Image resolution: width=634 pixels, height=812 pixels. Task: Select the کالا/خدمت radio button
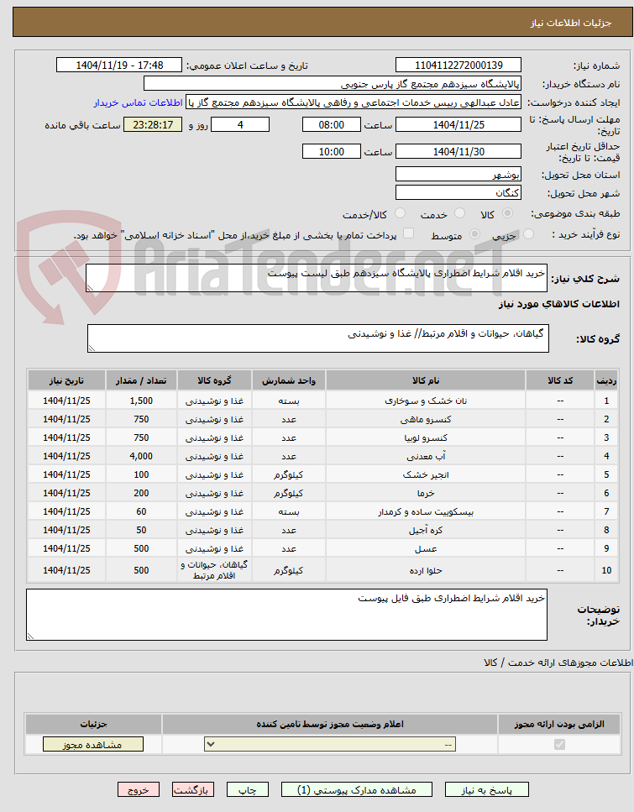click(x=400, y=213)
